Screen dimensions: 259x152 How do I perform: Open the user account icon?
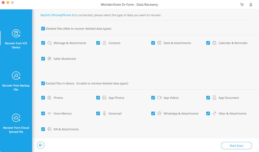click(251, 4)
